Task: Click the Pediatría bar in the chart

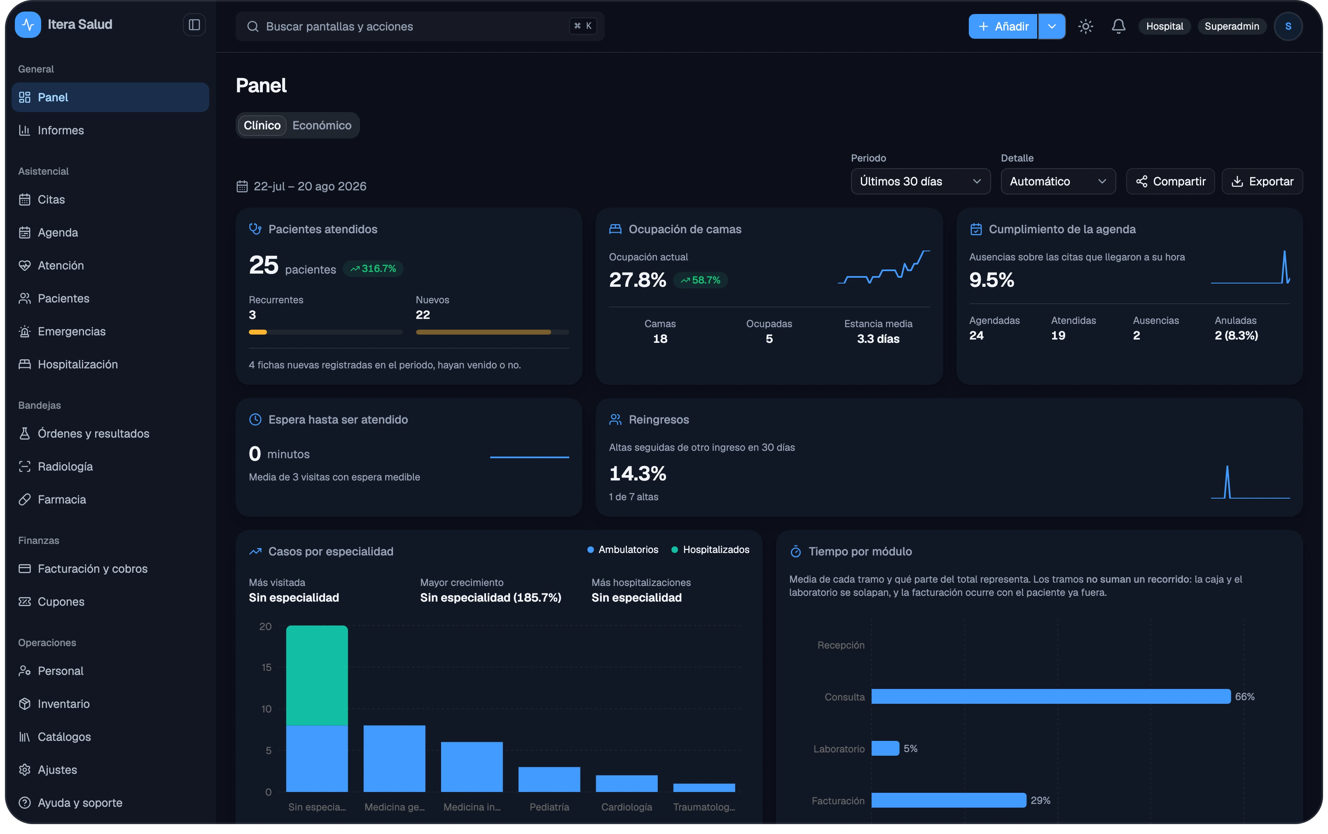Action: click(549, 779)
